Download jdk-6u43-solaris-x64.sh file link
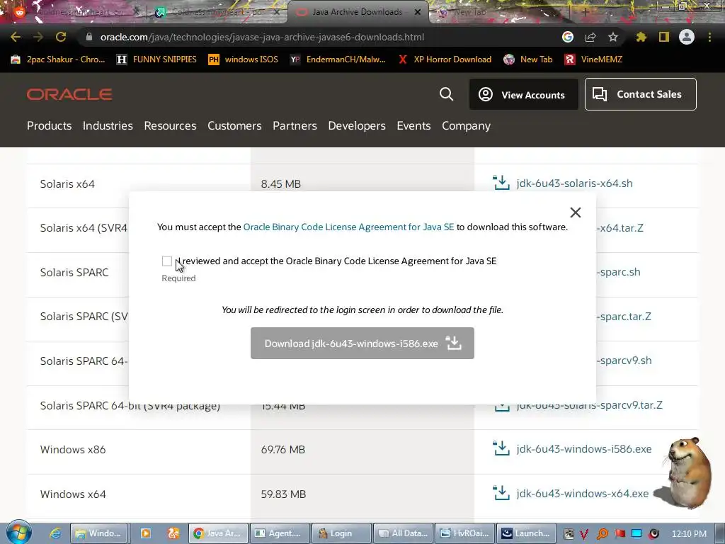This screenshot has height=544, width=725. [x=574, y=183]
